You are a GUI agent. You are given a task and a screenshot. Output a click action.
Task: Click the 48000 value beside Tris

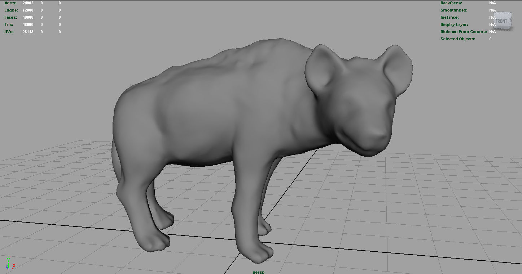point(28,24)
